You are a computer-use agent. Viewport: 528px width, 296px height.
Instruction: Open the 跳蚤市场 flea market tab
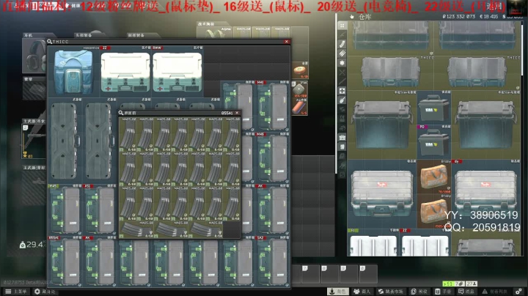coord(391,292)
